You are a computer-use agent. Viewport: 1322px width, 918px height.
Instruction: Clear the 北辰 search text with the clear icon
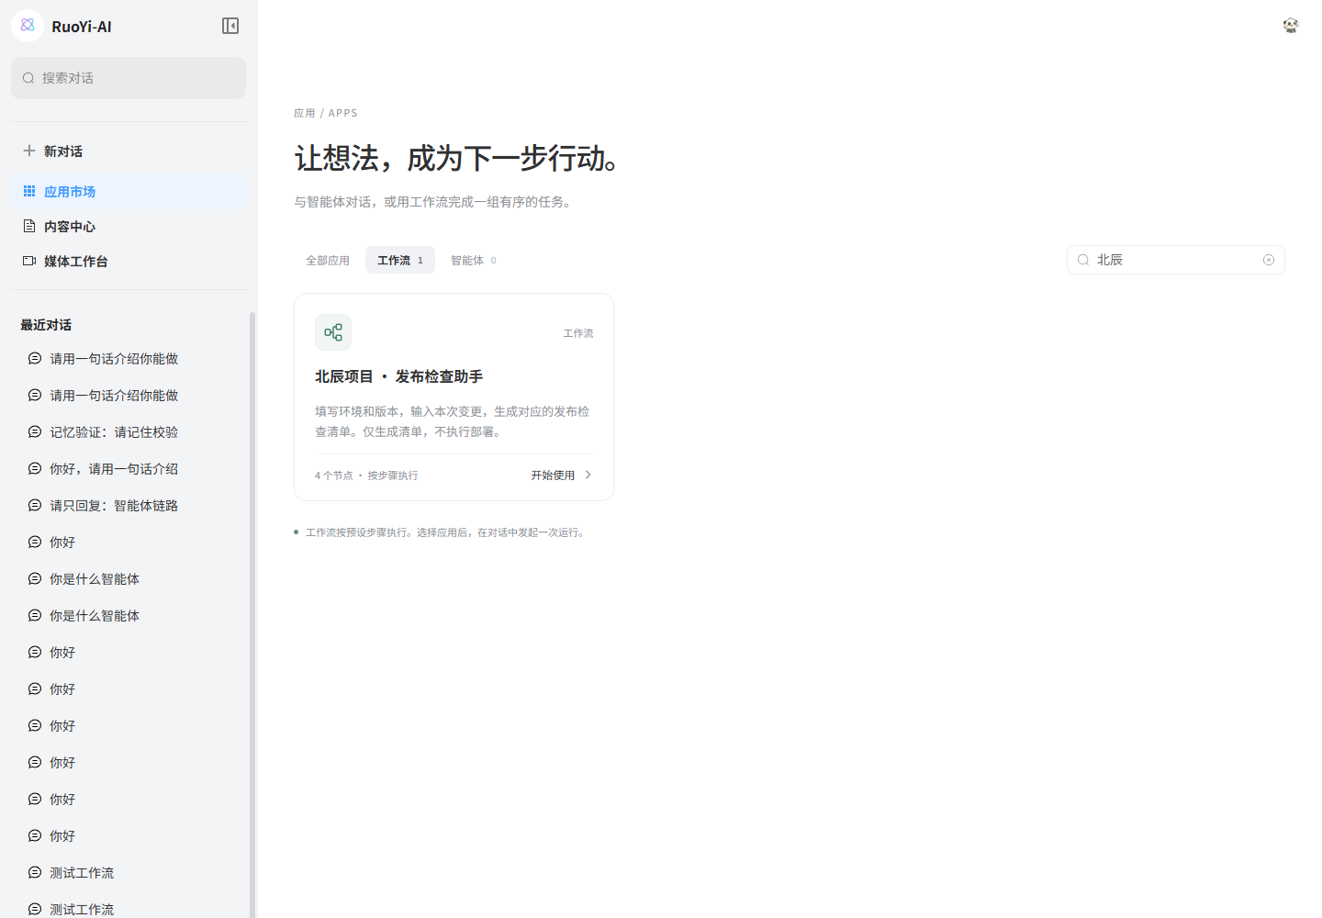pos(1269,260)
